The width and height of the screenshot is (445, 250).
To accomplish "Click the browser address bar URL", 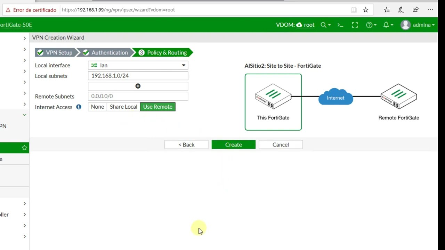I will 118,10.
